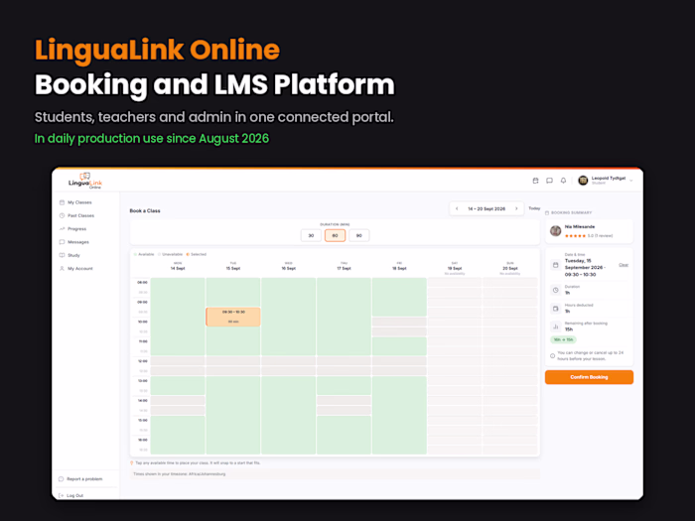Image resolution: width=695 pixels, height=521 pixels.
Task: Click the Study book icon in sidebar
Action: [62, 256]
